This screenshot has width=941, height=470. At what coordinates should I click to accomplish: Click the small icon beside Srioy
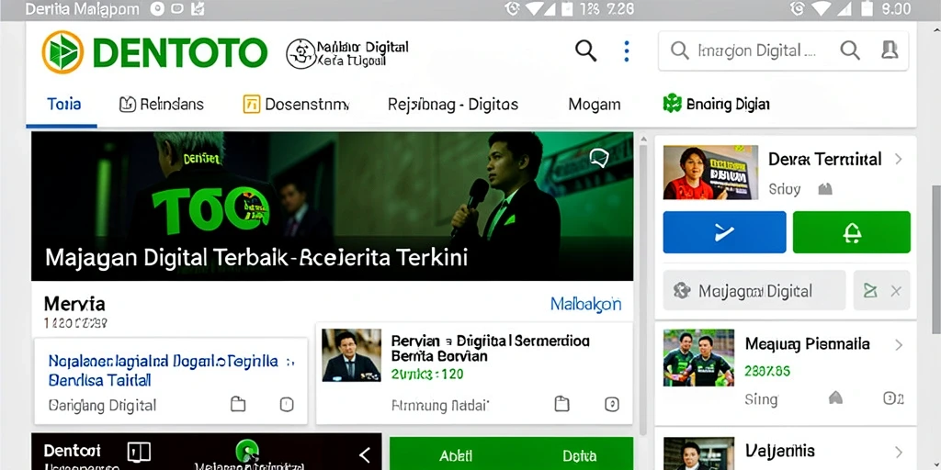pyautogui.click(x=825, y=189)
